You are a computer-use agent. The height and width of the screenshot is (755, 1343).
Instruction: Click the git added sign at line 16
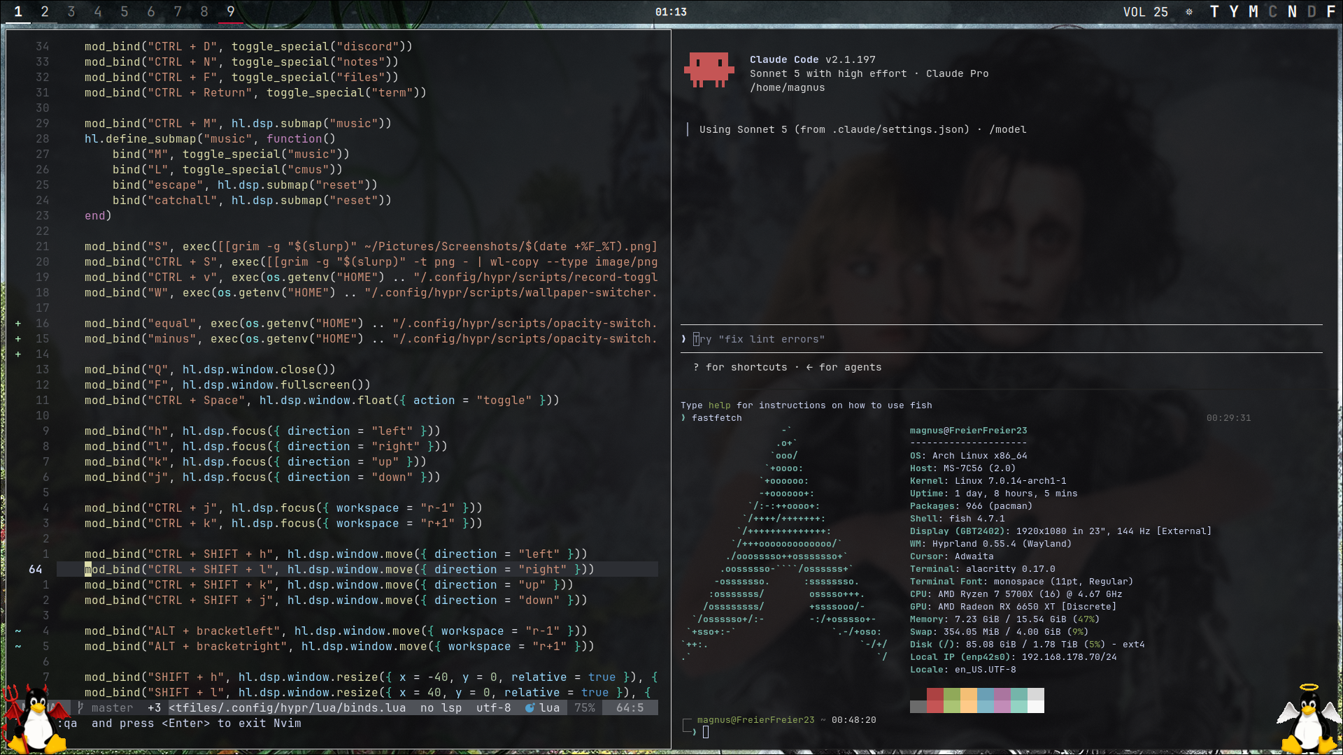pos(18,324)
